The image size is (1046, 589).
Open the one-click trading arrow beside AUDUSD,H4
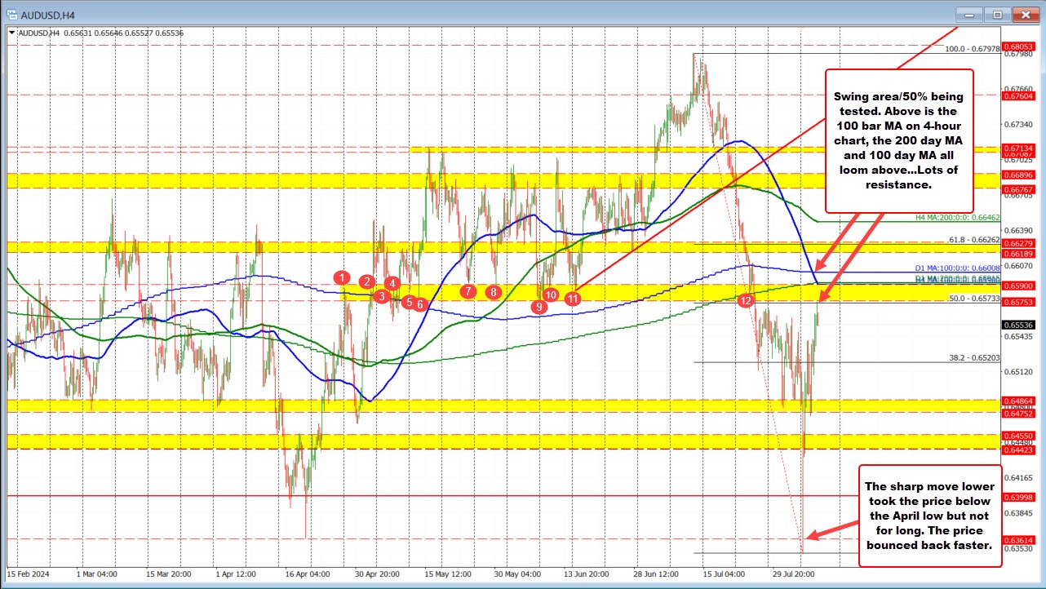tap(11, 33)
